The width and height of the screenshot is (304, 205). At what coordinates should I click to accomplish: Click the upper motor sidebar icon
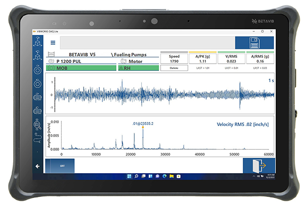tap(37, 97)
